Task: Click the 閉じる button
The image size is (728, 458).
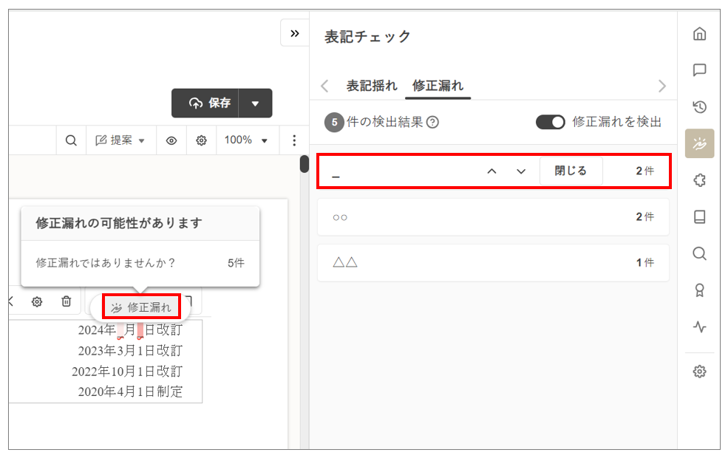Action: pyautogui.click(x=571, y=171)
